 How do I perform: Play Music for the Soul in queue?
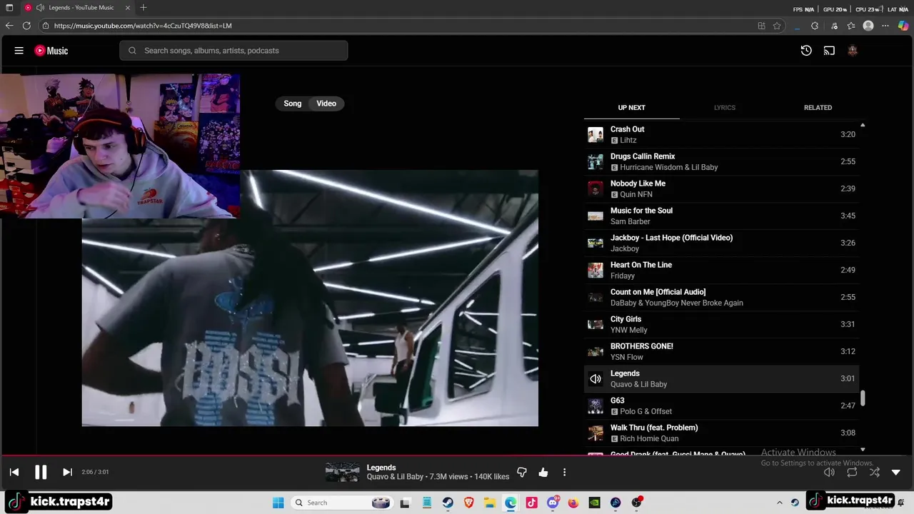coord(721,216)
